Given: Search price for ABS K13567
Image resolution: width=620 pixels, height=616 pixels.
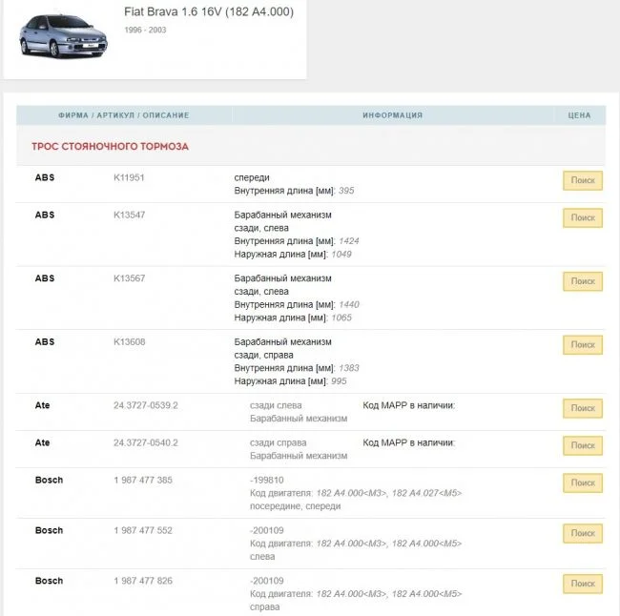Looking at the screenshot, I should coord(582,281).
